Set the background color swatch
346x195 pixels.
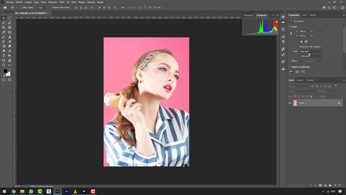click(x=9, y=74)
